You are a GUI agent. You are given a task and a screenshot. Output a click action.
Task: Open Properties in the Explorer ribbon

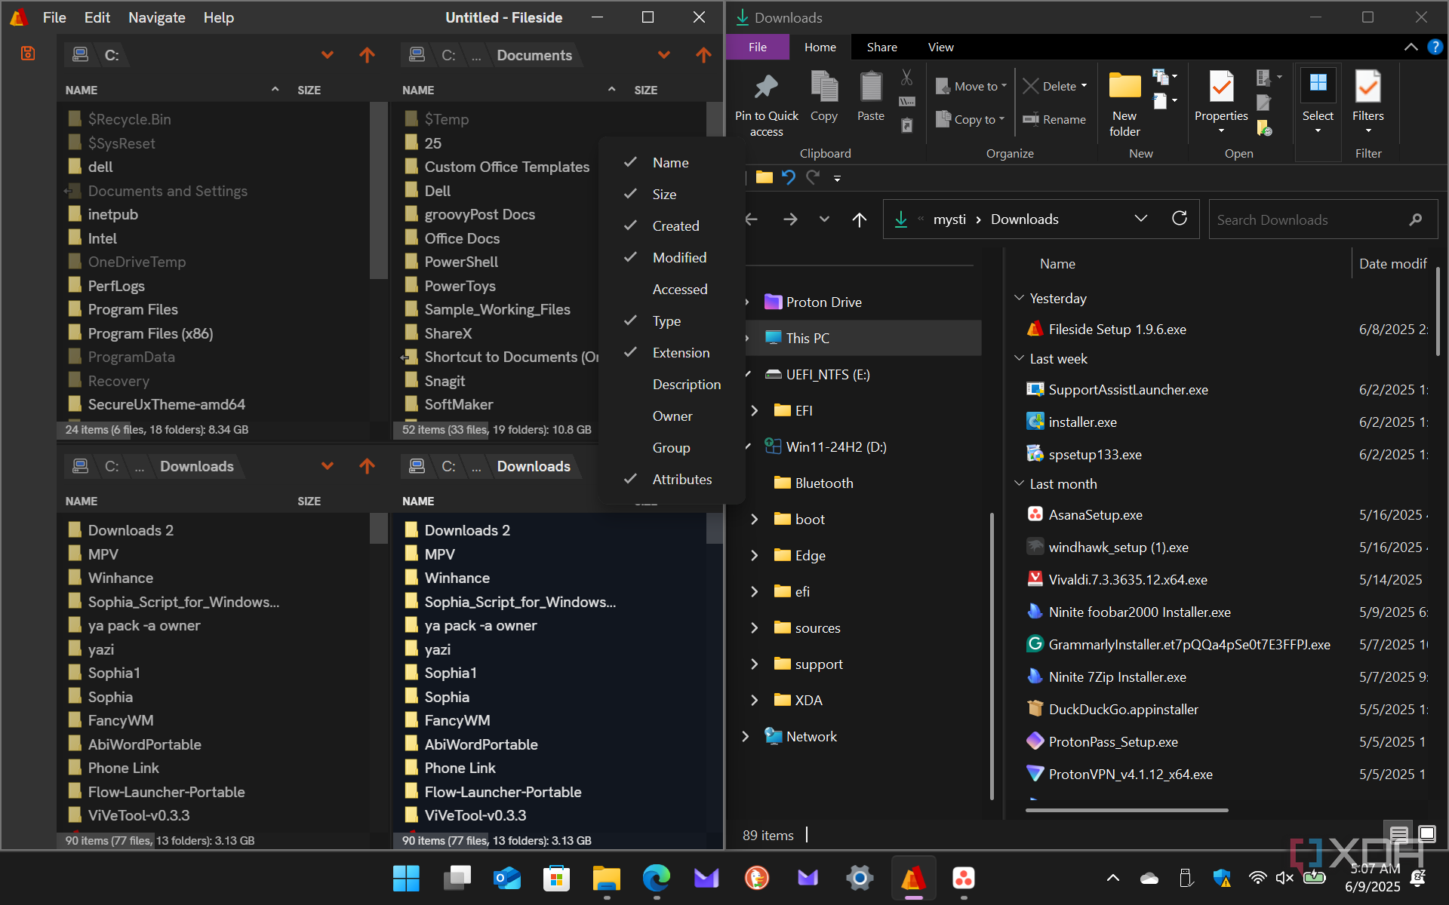(1221, 103)
